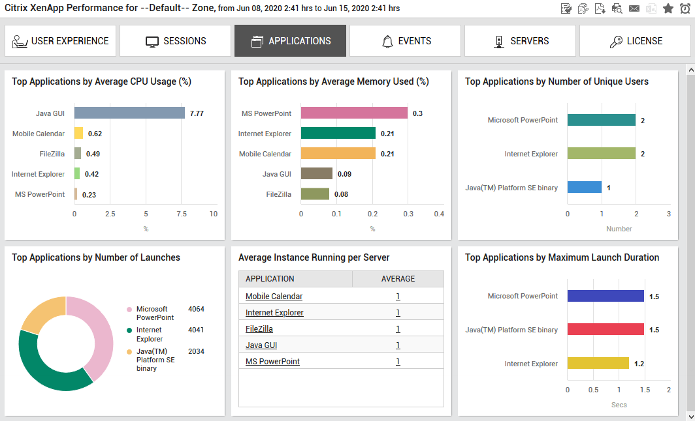Open print preview with the printer icon

(617, 8)
